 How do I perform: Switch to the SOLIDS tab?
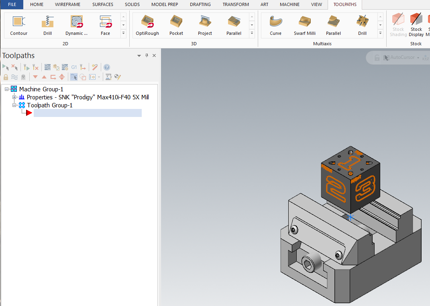click(x=132, y=4)
